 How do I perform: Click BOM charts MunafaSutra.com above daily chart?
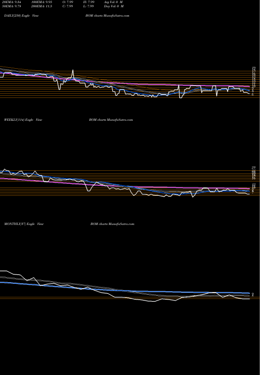[x=108, y=16]
